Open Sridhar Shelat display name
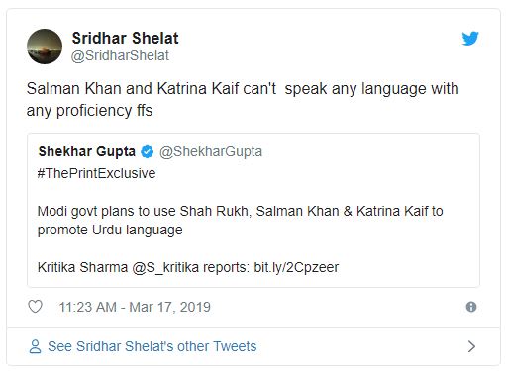 click(x=125, y=38)
